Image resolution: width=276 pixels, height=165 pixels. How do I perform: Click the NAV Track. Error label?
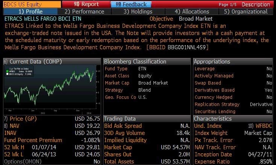point(215,147)
